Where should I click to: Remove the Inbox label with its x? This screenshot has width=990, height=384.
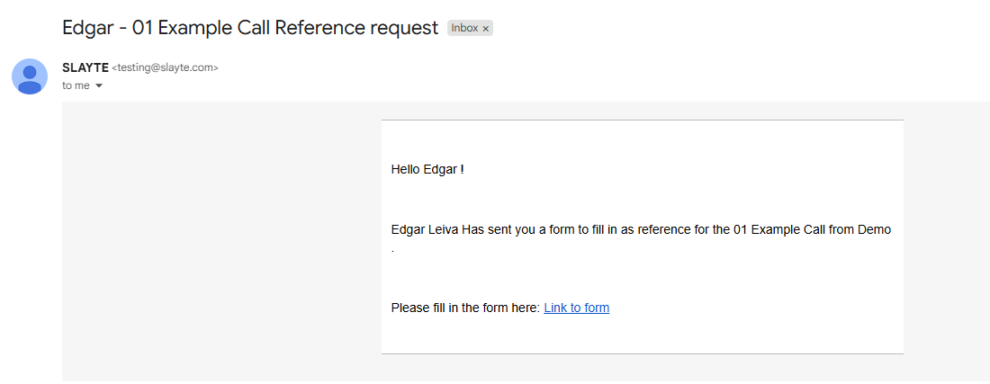coord(485,29)
